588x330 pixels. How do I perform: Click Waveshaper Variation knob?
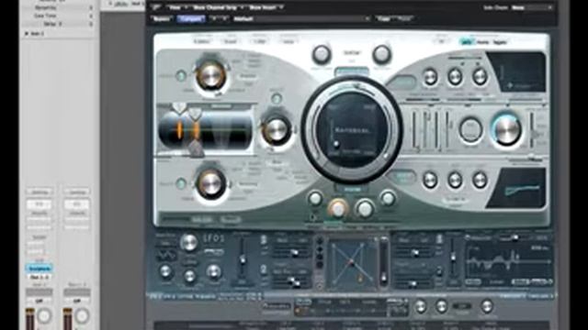tap(381, 55)
